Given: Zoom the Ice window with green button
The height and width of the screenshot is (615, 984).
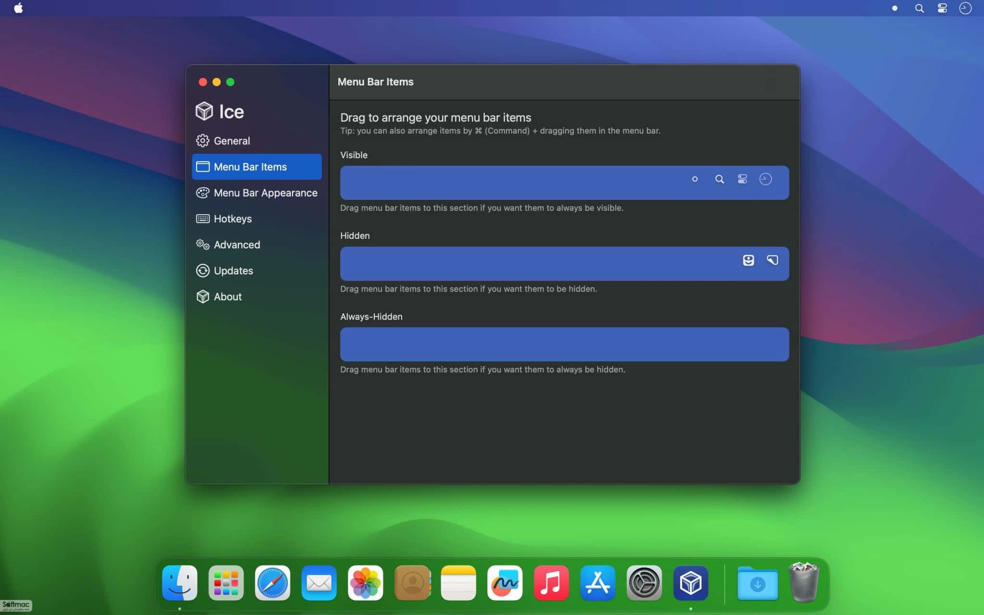Looking at the screenshot, I should (x=230, y=82).
